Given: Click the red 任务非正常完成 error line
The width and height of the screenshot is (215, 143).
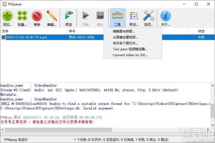Looking at the screenshot, I should click(47, 122).
